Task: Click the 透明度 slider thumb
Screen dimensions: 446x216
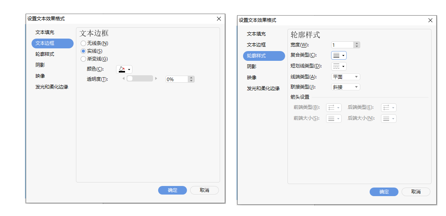Action: tap(130, 78)
